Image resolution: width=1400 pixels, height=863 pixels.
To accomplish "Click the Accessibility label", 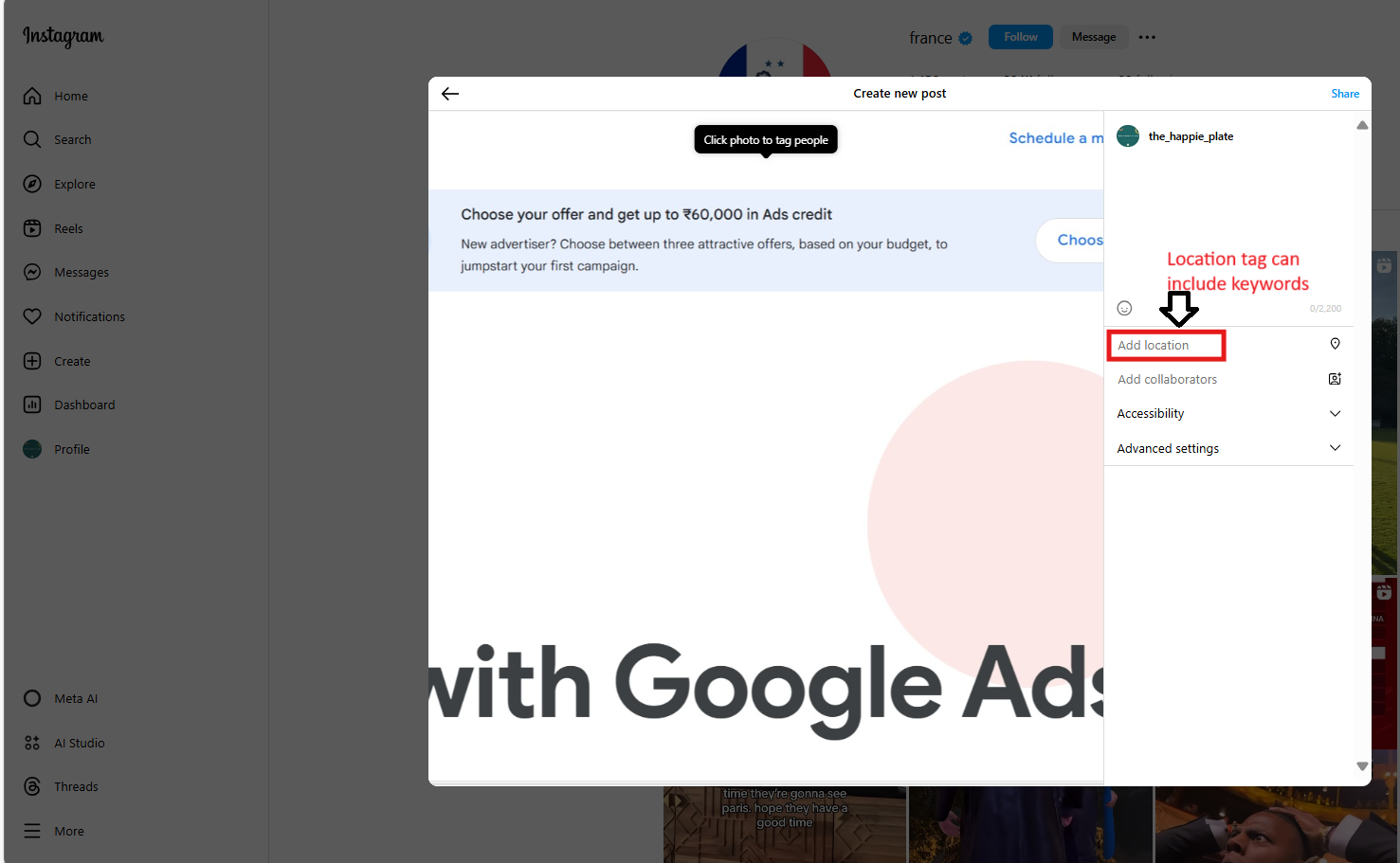I will [x=1151, y=414].
